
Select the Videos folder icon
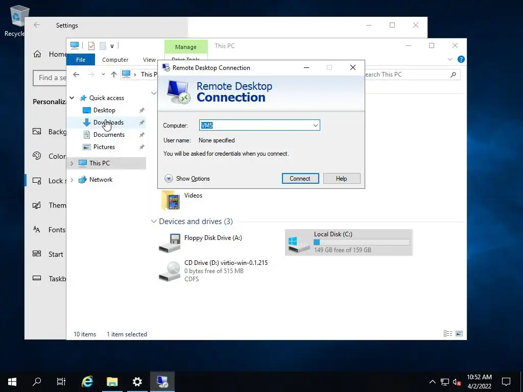[x=171, y=200]
